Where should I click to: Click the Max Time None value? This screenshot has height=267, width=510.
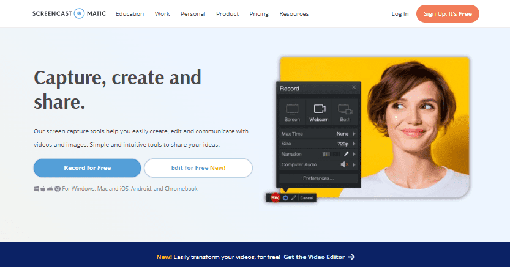click(342, 134)
